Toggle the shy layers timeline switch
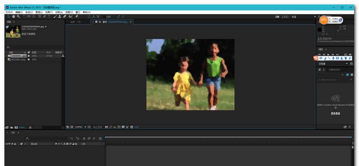The width and height of the screenshot is (359, 166). [84, 139]
